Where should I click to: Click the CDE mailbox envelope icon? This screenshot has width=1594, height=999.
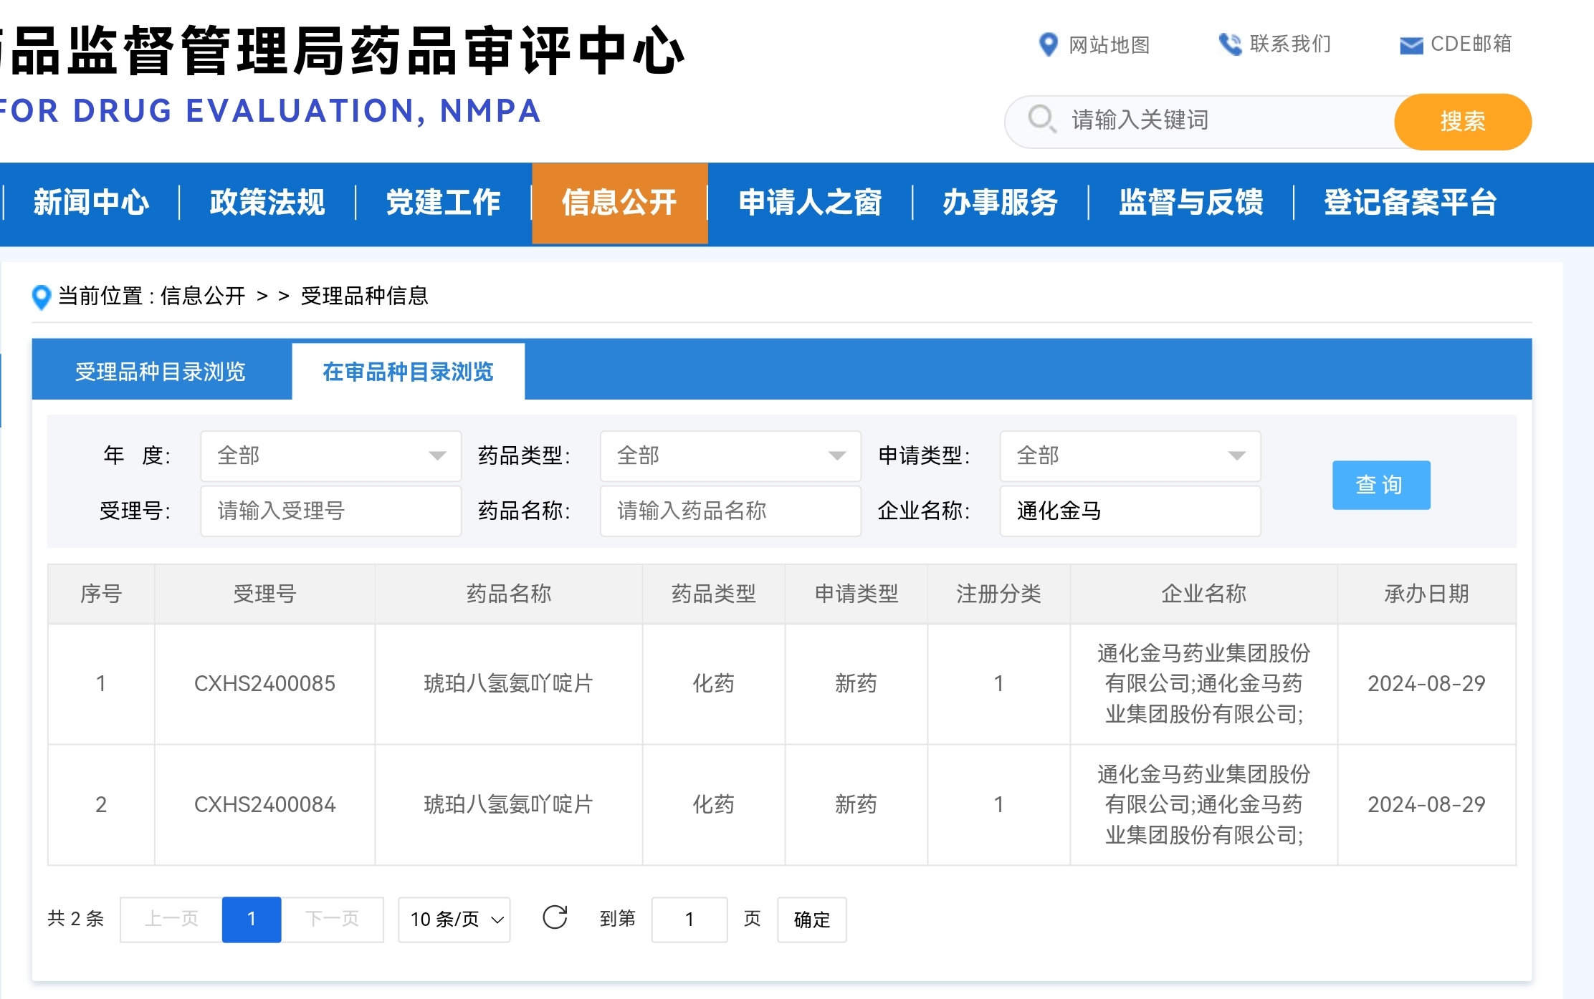coord(1411,45)
